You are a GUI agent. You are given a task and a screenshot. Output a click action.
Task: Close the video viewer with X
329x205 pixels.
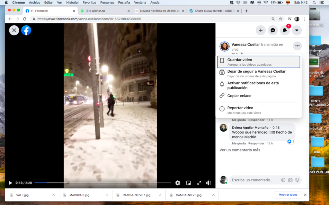pos(14,30)
